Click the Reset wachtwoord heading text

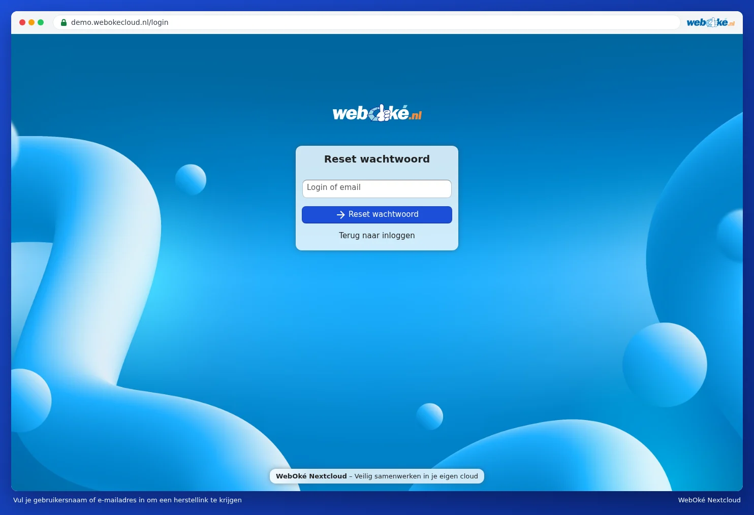pyautogui.click(x=376, y=159)
